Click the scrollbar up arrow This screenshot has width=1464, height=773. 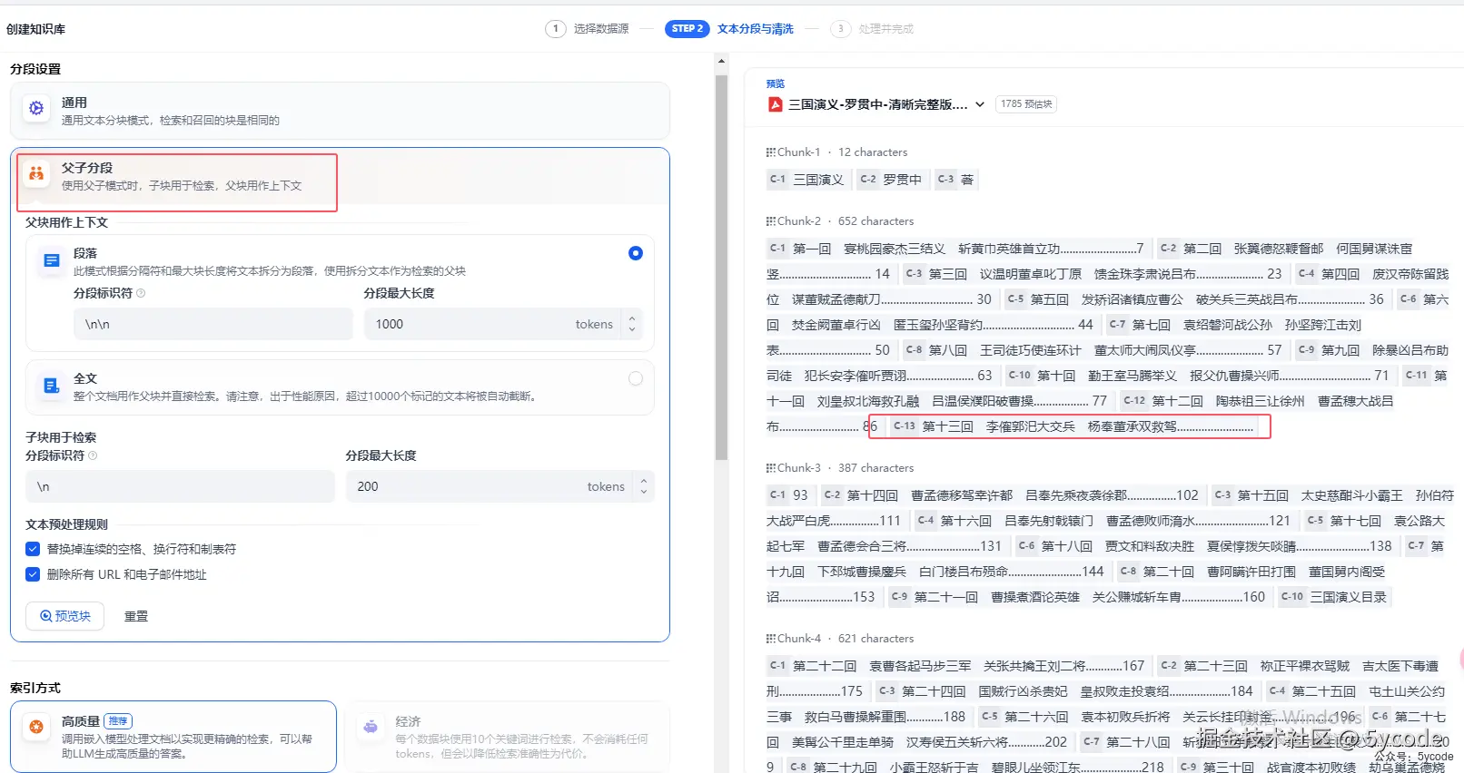point(721,62)
